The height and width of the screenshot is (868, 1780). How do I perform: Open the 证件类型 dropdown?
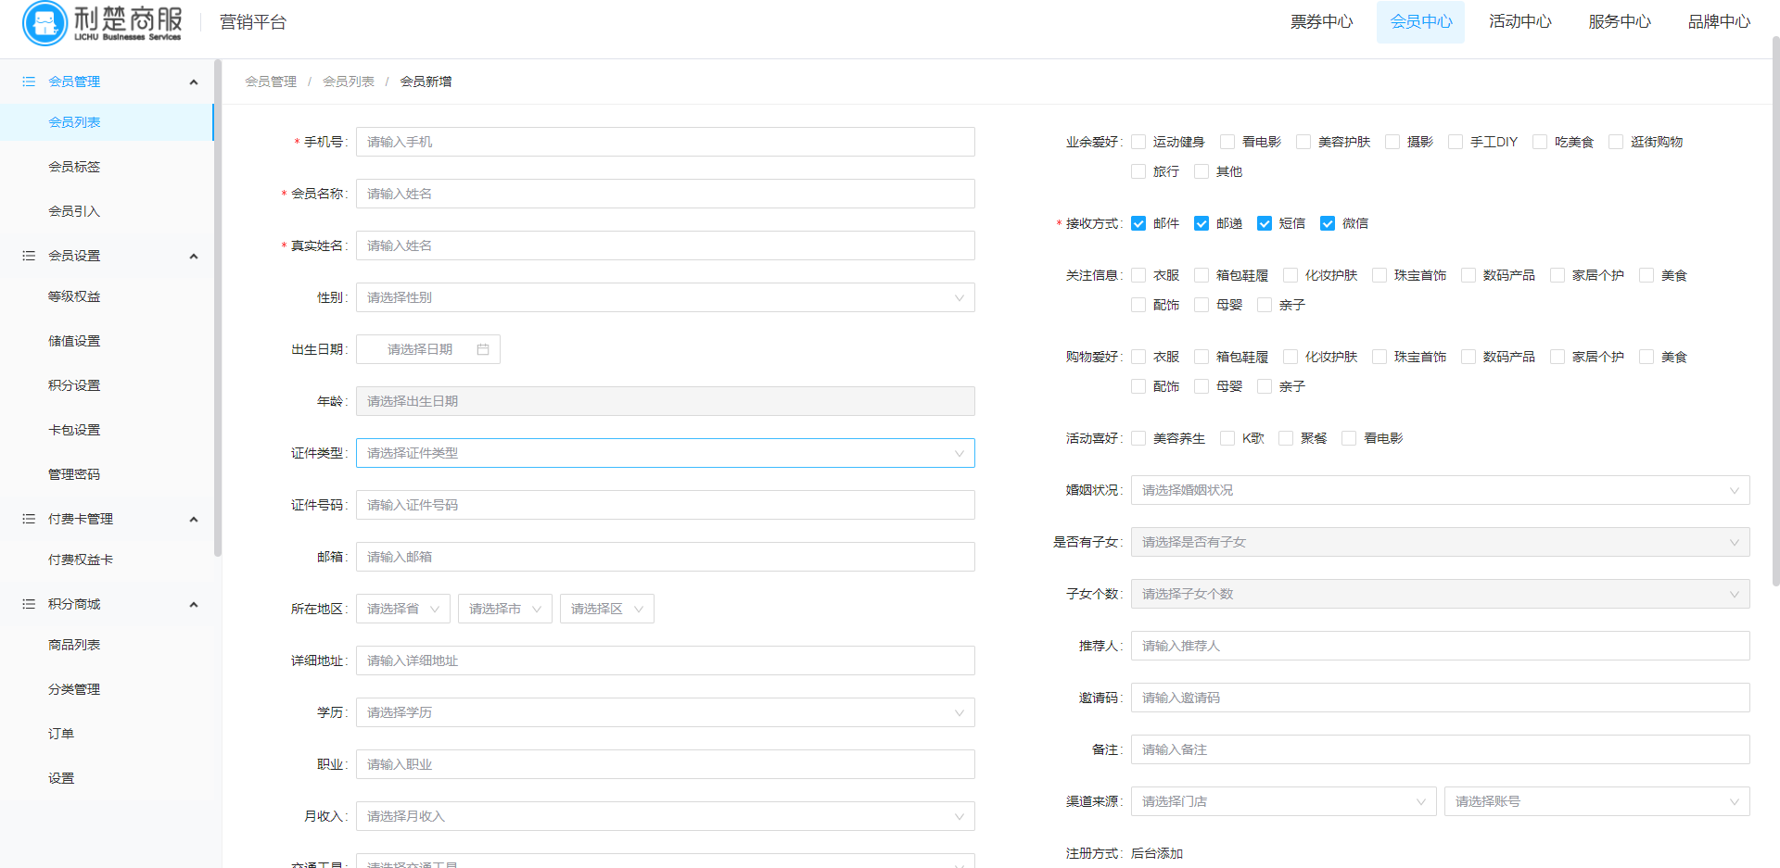(x=666, y=453)
